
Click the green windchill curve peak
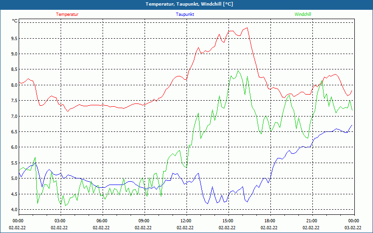(x=238, y=71)
